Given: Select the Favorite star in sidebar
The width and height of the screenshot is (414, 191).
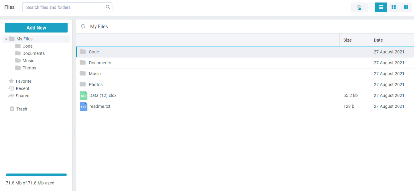Looking at the screenshot, I should [11, 81].
